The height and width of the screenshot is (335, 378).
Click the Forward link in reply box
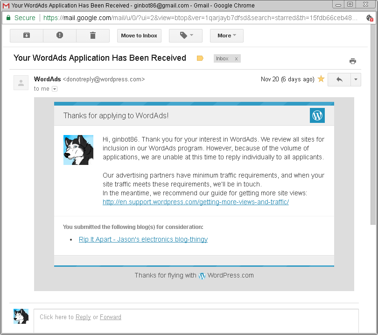point(111,317)
